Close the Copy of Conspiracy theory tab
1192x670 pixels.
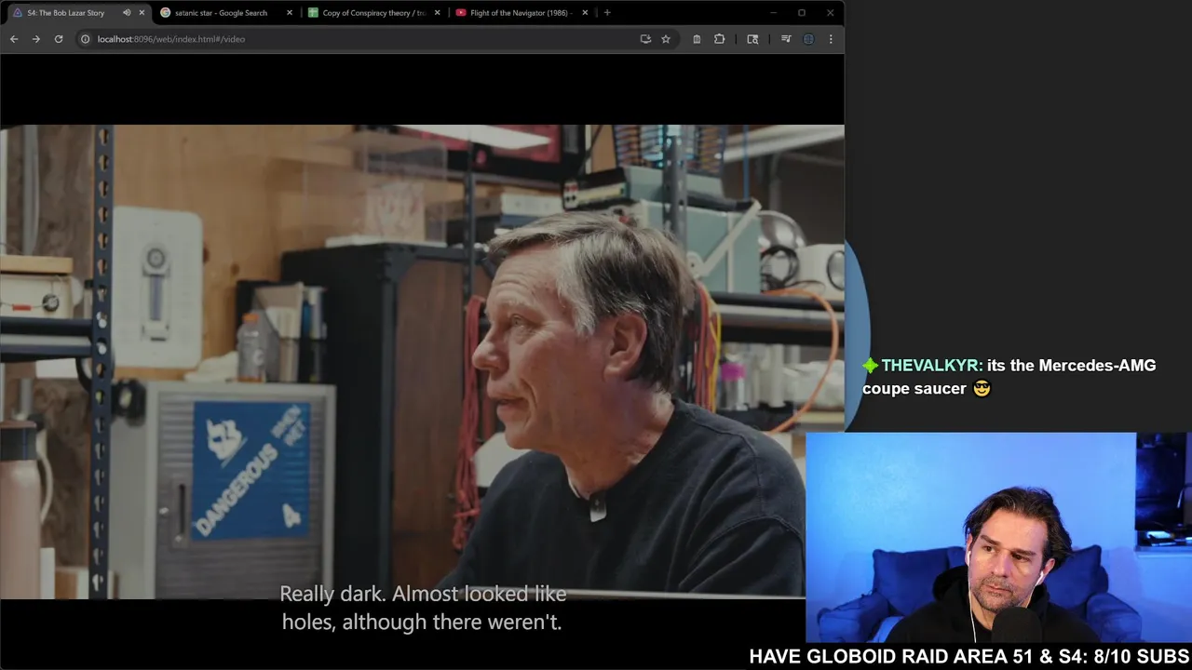tap(438, 13)
